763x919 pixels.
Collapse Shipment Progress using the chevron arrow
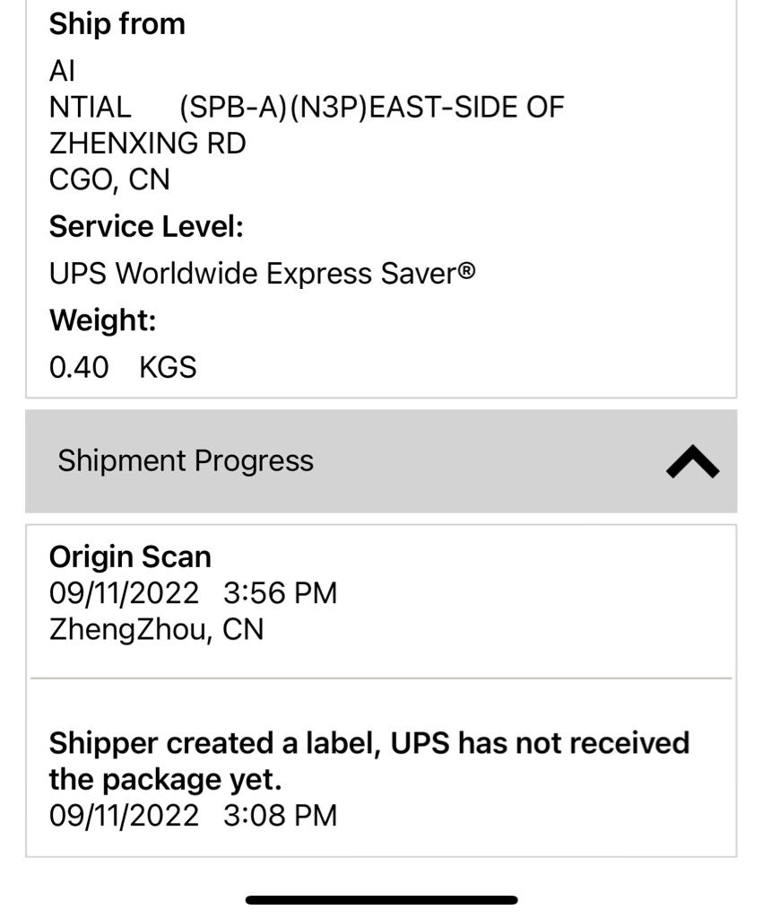(692, 462)
